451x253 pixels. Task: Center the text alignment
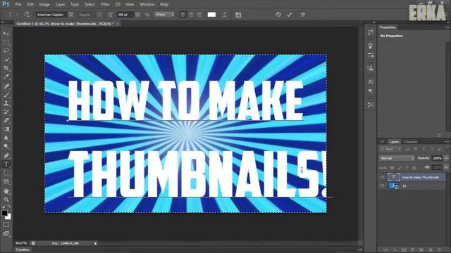pyautogui.click(x=191, y=15)
